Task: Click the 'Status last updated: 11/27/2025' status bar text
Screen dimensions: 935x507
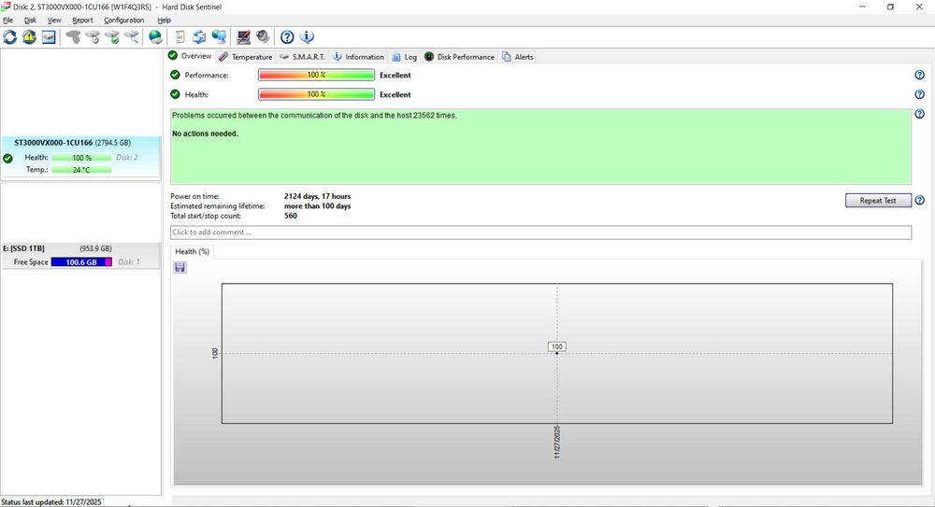Action: [51, 502]
